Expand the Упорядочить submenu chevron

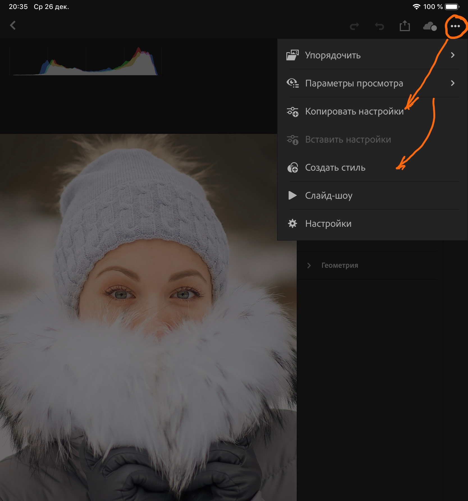click(453, 55)
